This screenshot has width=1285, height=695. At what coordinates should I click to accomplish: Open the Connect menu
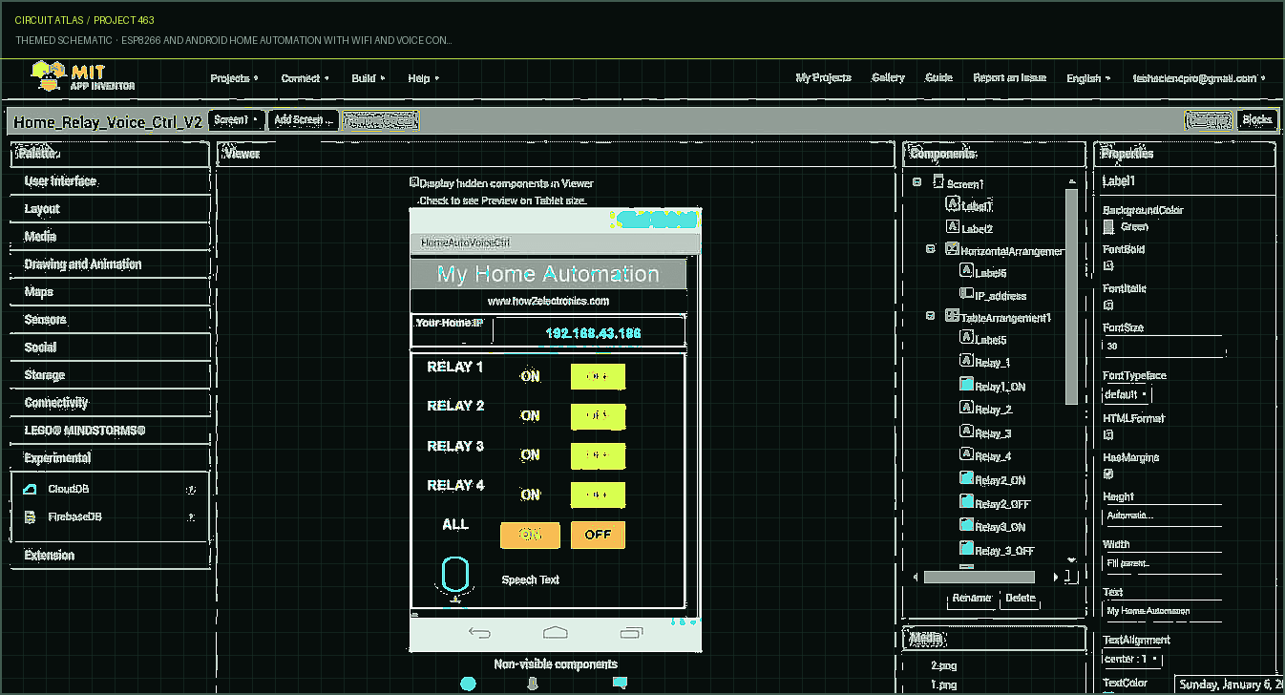tap(305, 78)
